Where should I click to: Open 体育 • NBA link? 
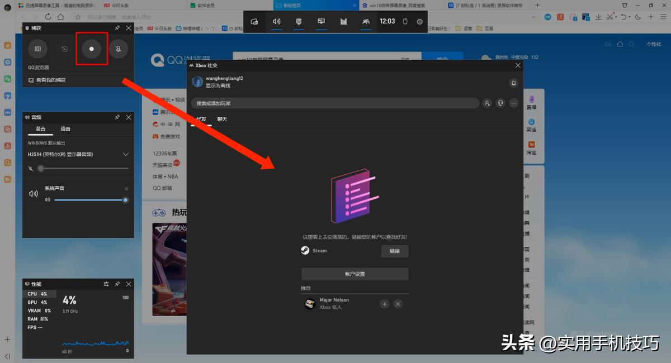(164, 176)
